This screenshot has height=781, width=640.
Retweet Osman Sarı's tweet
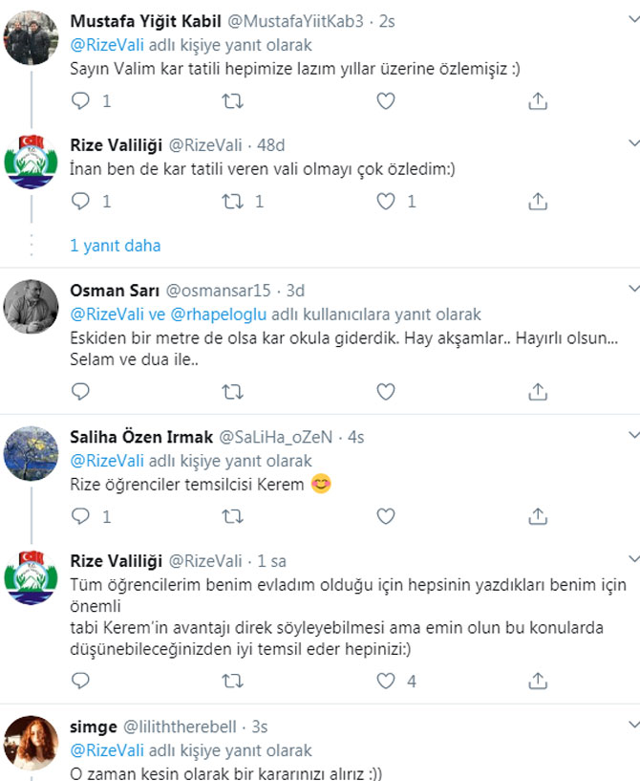[231, 391]
